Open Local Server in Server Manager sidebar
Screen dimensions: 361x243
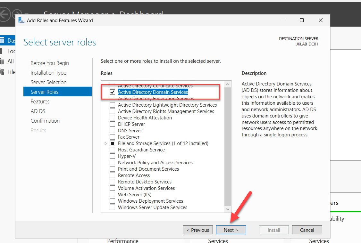(x=8, y=51)
